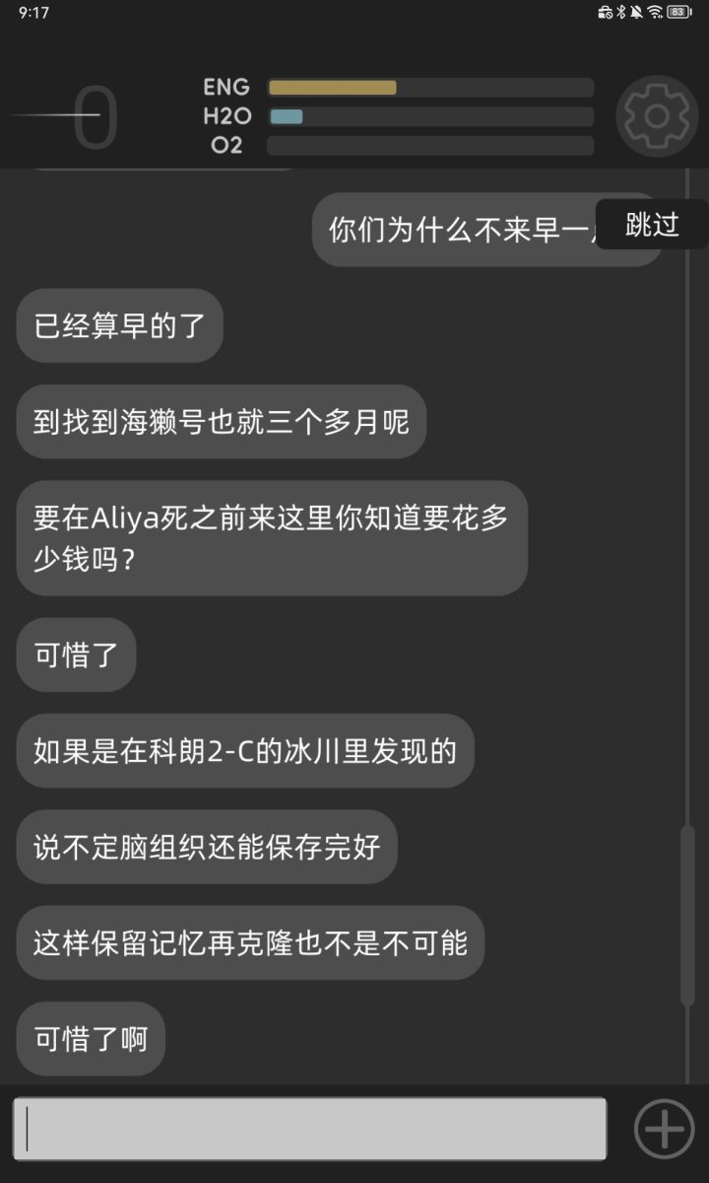Click the 跳过 skip button
Viewport: 709px width, 1183px height.
point(652,225)
